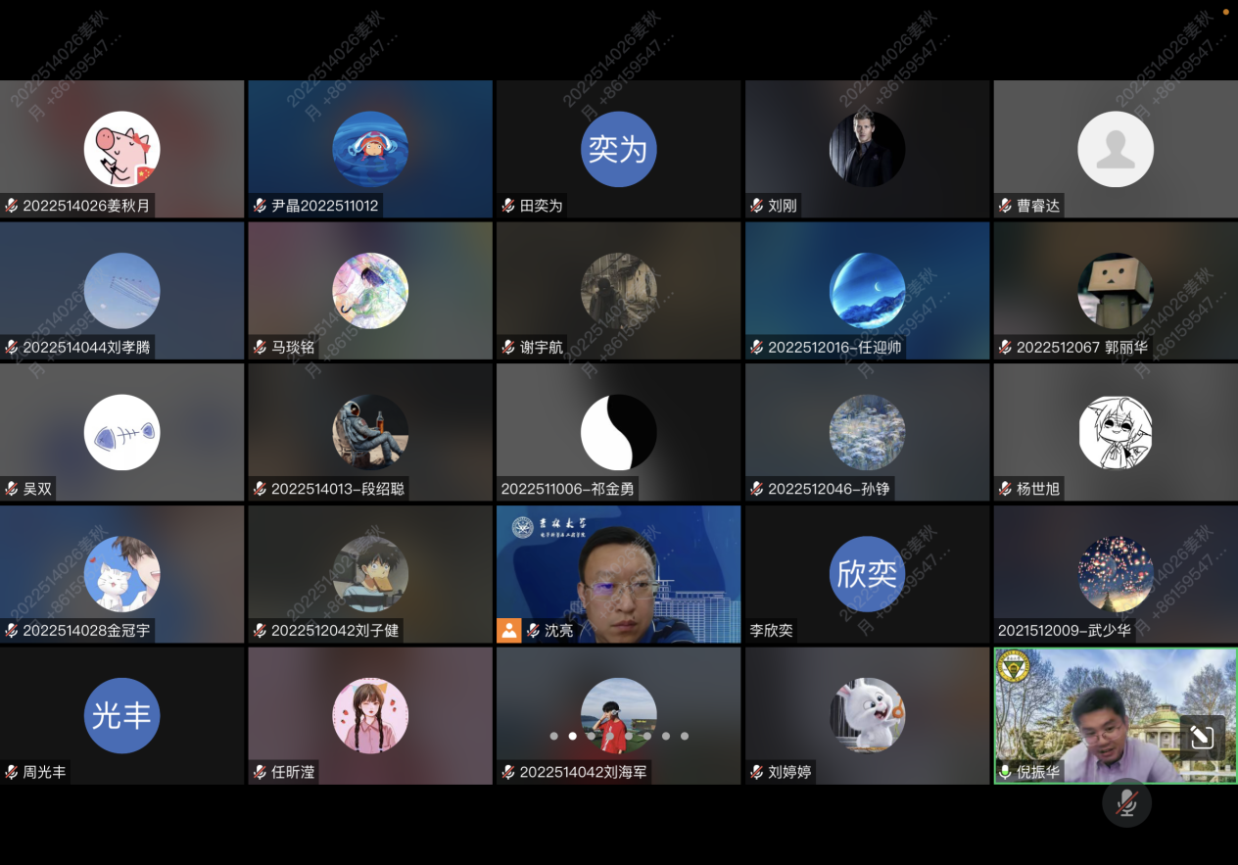Click the muted mic icon by 田奕为

[508, 206]
